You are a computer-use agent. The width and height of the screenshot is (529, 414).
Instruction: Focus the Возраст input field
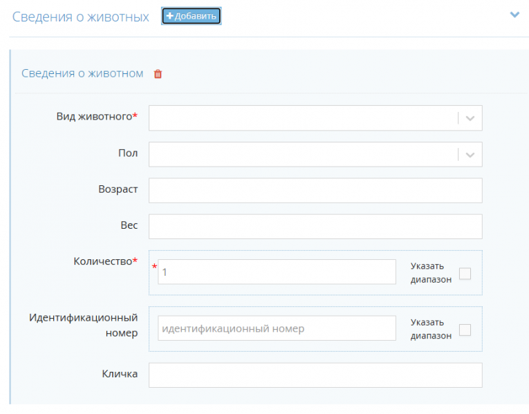(x=315, y=191)
